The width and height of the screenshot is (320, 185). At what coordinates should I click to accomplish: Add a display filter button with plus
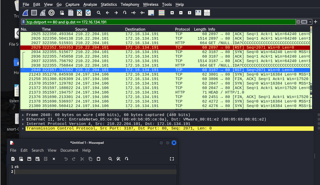[x=316, y=22]
